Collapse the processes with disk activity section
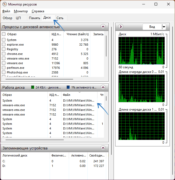175x180 pixels. (x=103, y=27)
